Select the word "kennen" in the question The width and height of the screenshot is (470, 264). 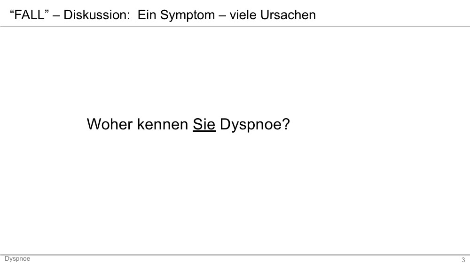point(163,124)
